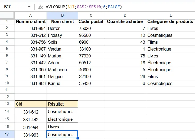Select column C header

(91, 15)
